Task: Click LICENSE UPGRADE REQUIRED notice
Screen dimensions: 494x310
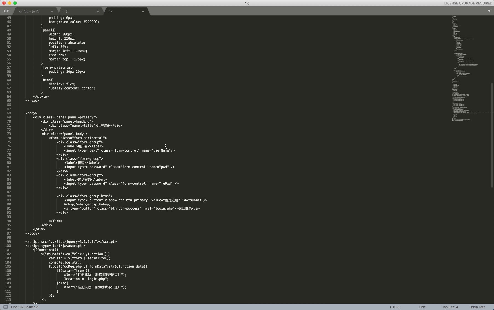Action: pos(468,3)
